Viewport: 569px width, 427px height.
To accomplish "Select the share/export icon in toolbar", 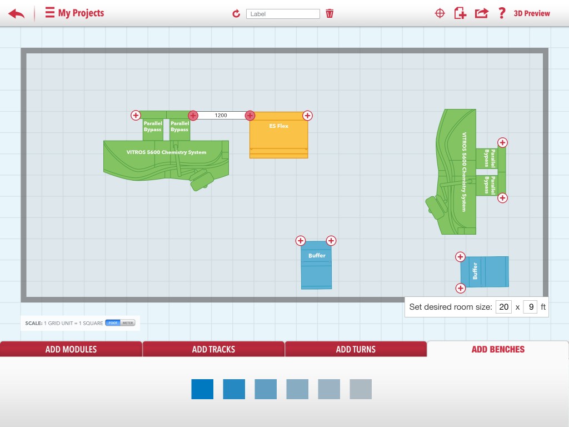I will pyautogui.click(x=481, y=13).
